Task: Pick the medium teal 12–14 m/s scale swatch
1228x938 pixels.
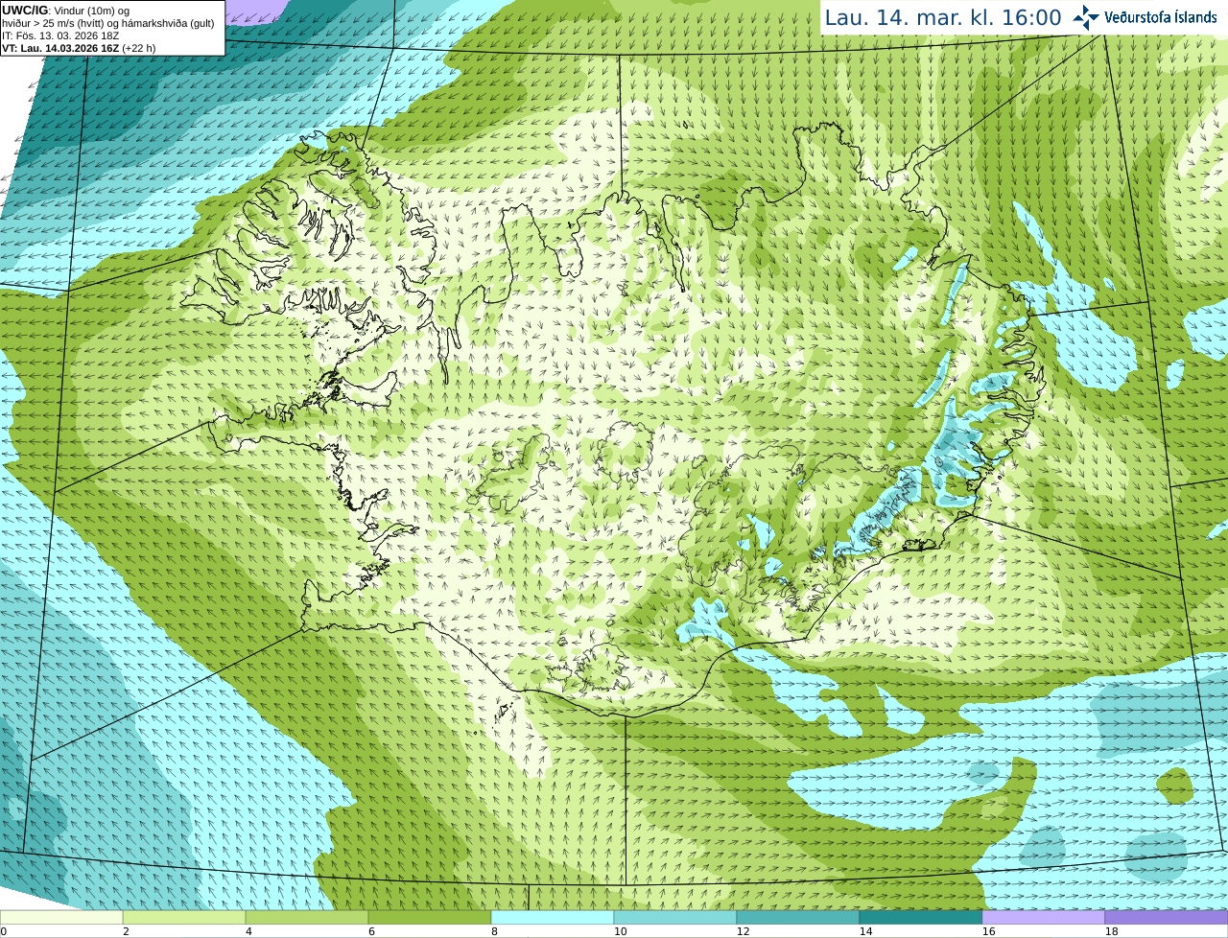Action: tap(798, 918)
